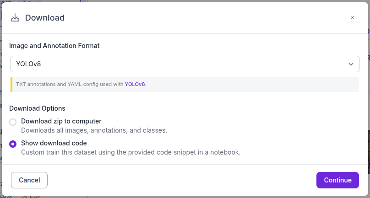
Task: Click the TXT annotations info note
Action: pyautogui.click(x=185, y=84)
